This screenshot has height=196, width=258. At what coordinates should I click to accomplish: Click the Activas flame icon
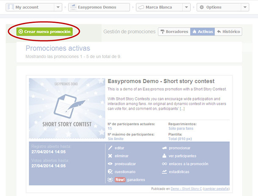click(195, 31)
